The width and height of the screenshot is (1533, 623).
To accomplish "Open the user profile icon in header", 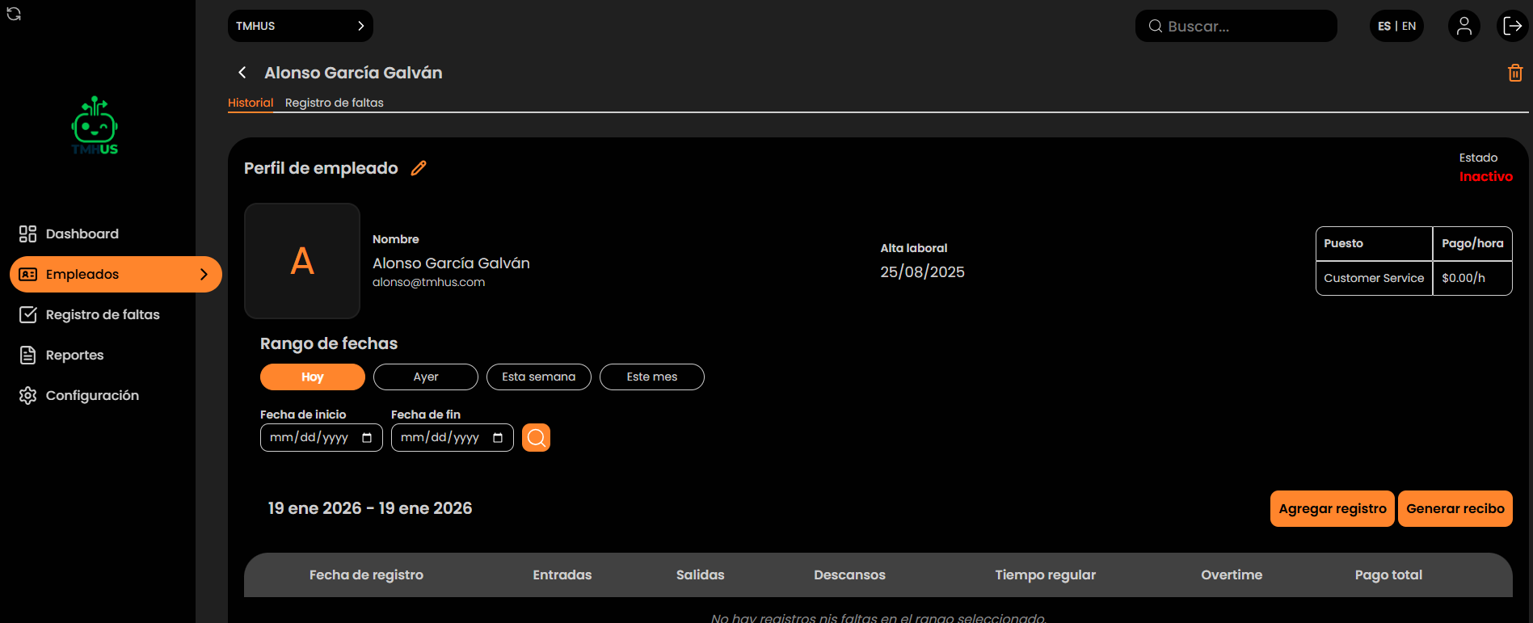I will click(x=1464, y=26).
